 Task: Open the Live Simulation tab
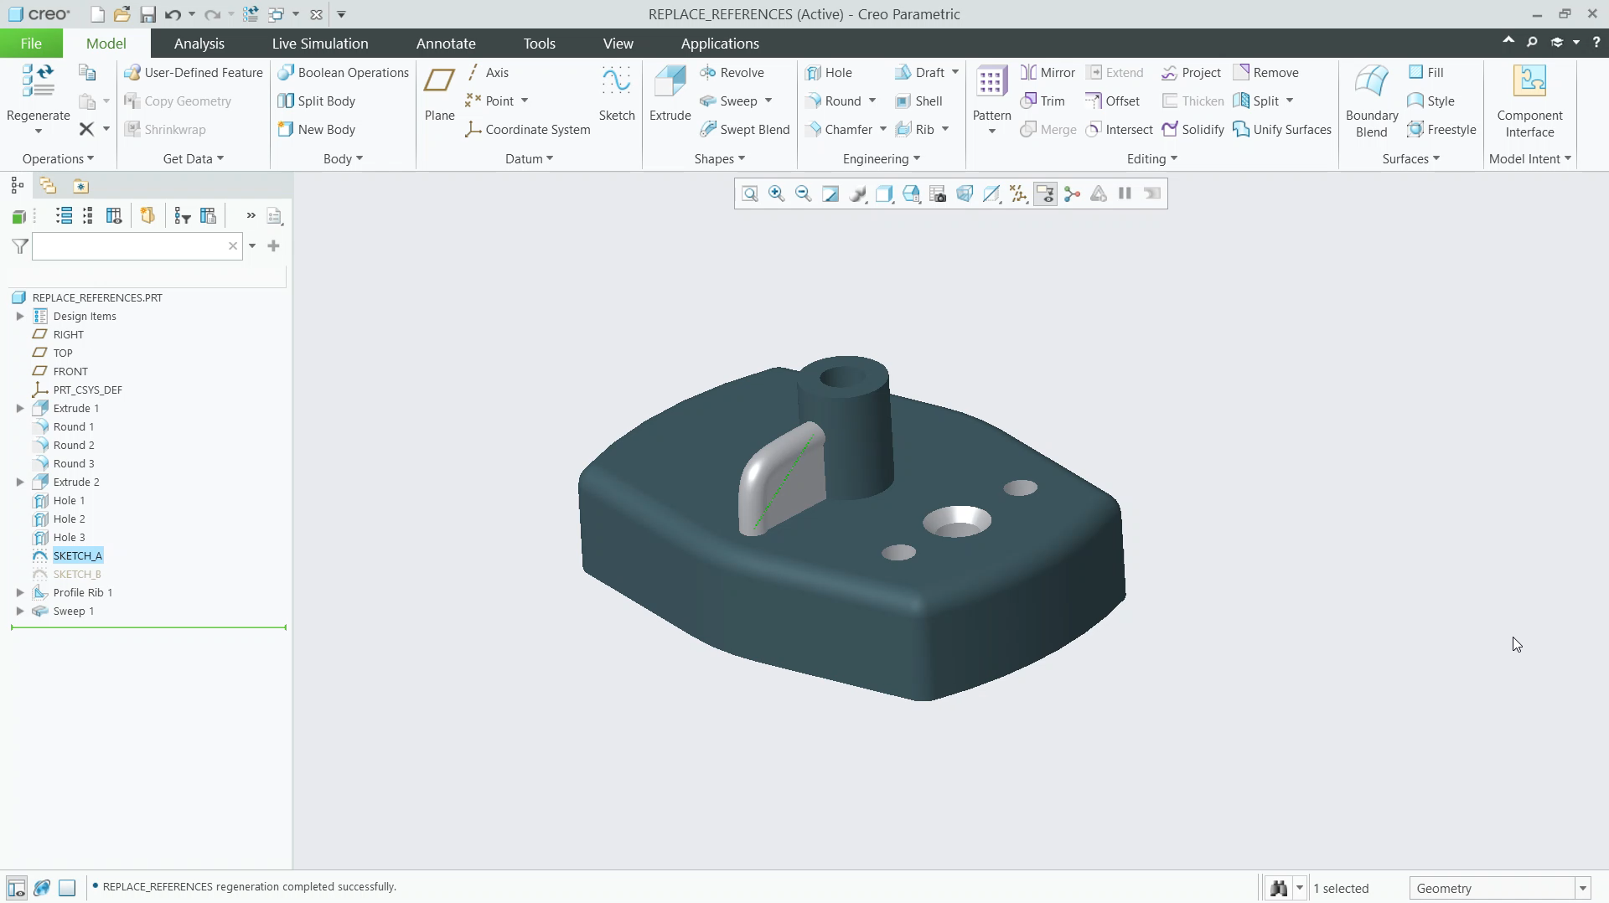[320, 44]
